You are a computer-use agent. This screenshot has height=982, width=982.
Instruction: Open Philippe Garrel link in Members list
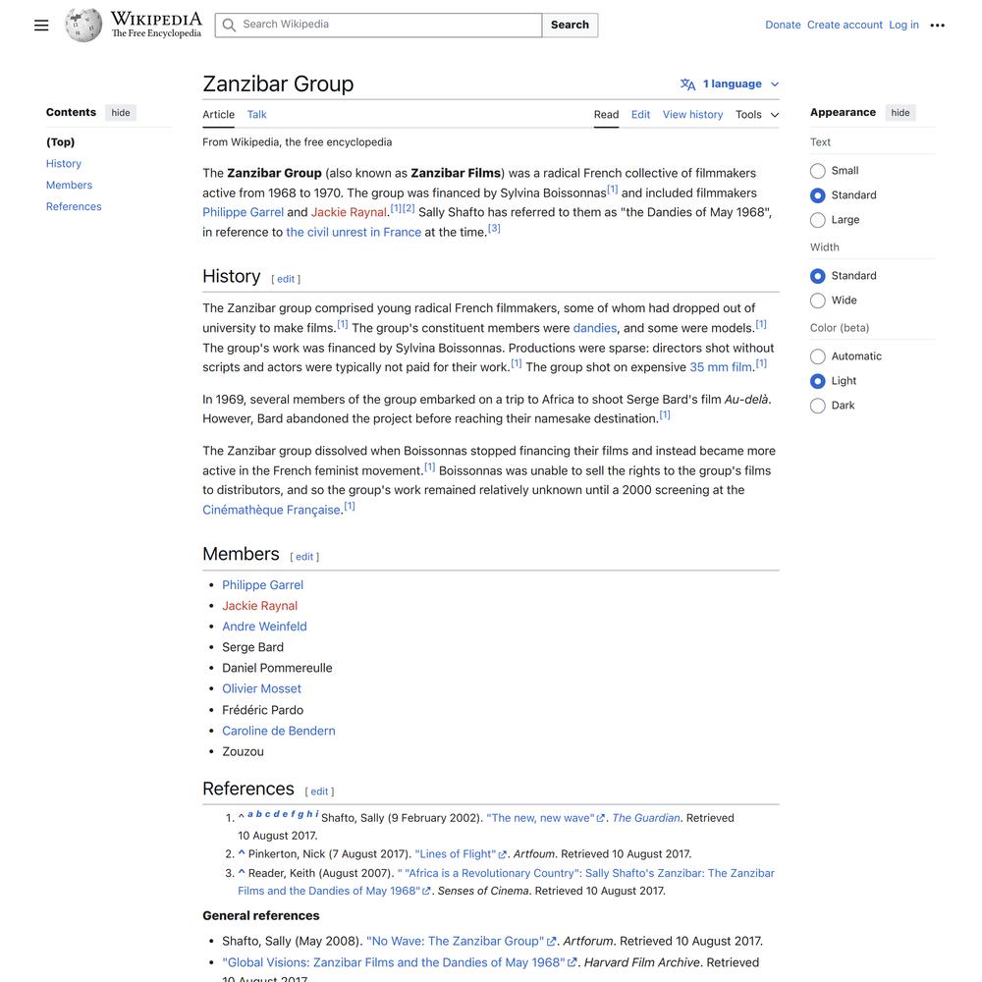(262, 585)
